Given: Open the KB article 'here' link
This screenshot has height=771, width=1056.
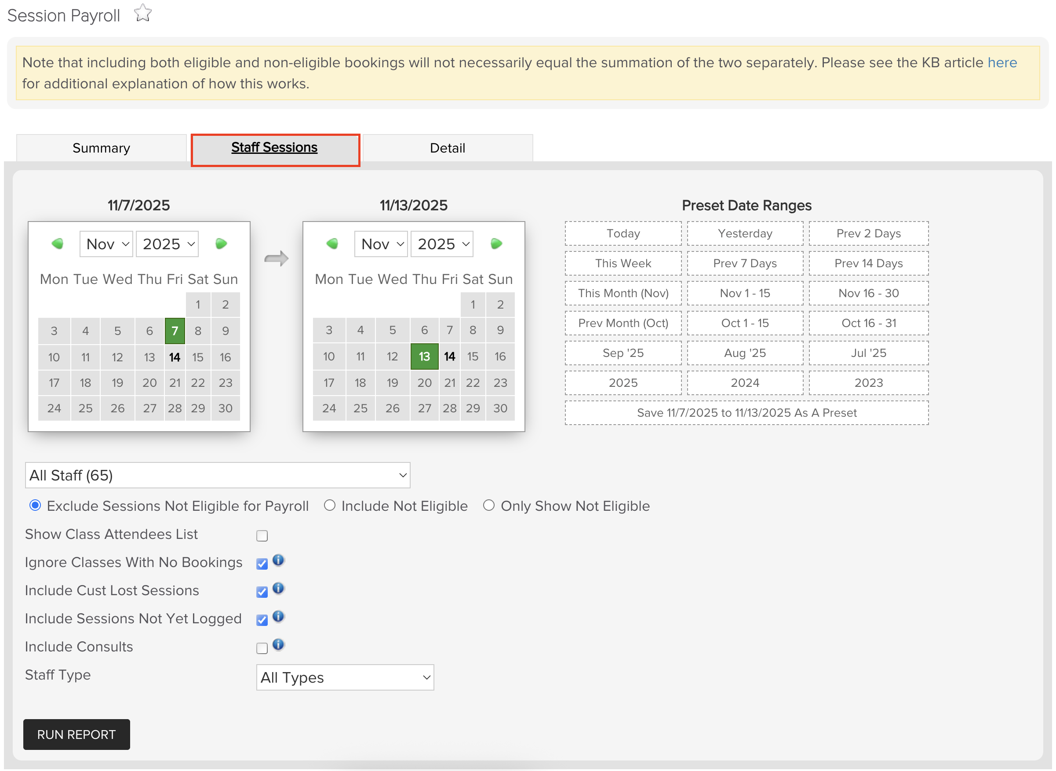Looking at the screenshot, I should tap(1003, 62).
